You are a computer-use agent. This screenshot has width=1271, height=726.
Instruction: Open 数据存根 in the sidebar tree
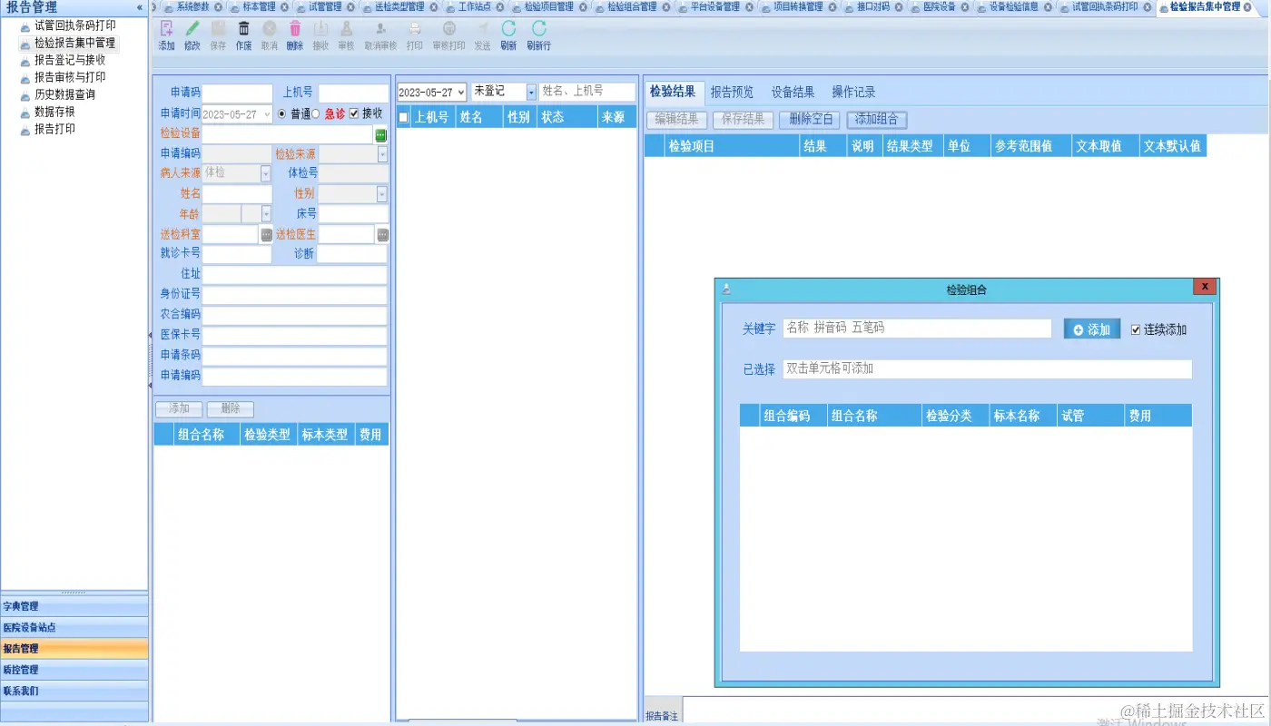point(54,112)
